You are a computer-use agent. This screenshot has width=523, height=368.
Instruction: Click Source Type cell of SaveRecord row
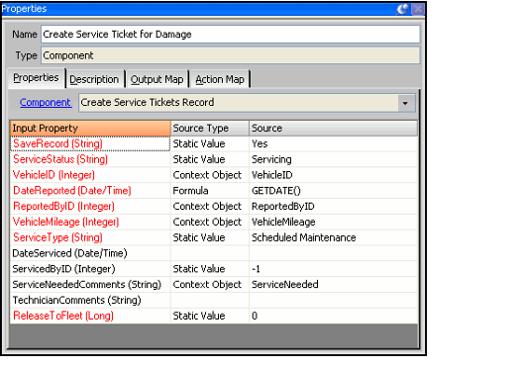tap(210, 143)
